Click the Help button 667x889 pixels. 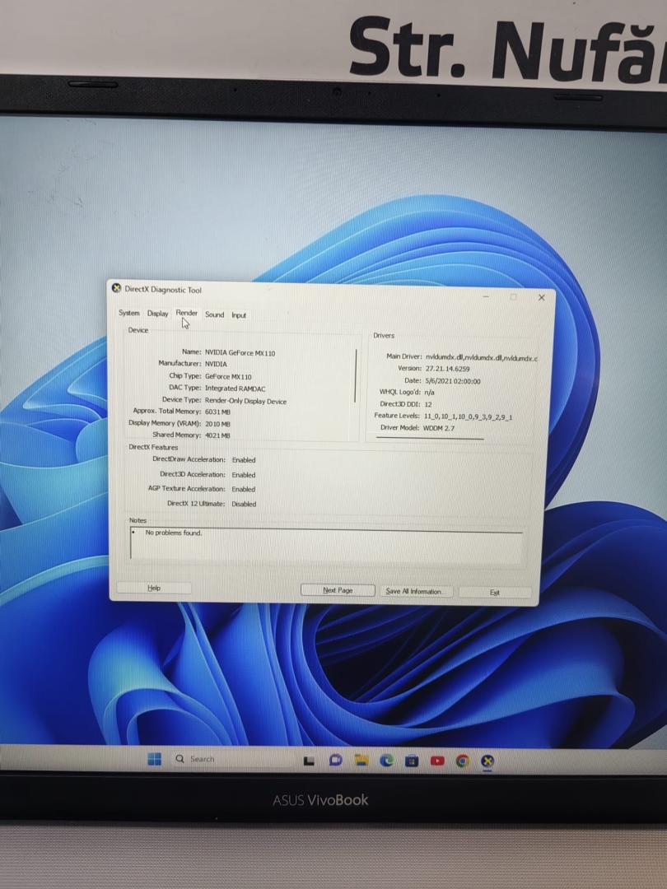(x=154, y=589)
